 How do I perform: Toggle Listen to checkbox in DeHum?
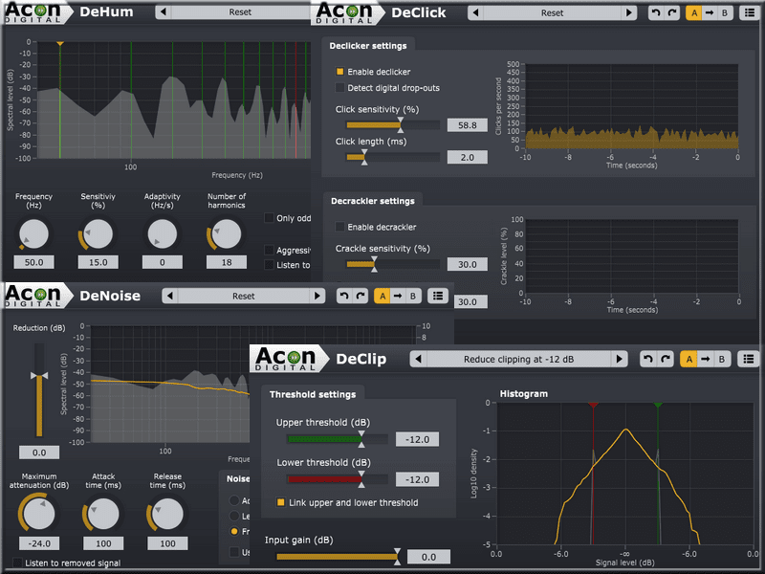pos(269,265)
